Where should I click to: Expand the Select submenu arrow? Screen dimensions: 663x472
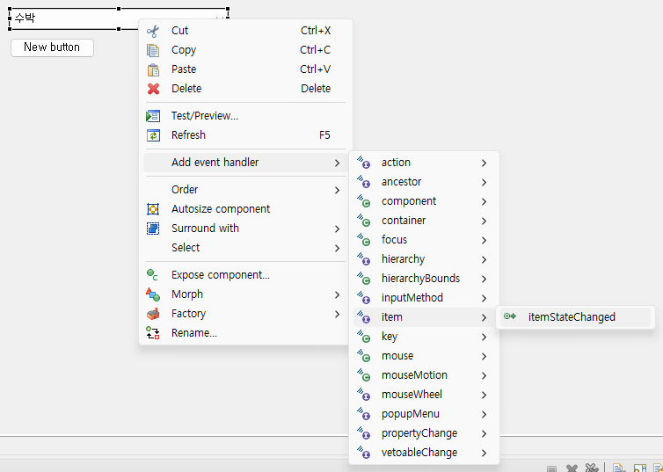(337, 249)
